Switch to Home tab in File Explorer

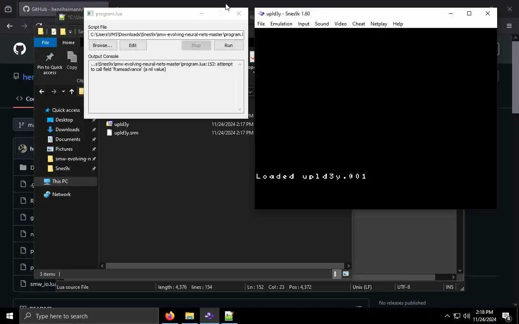coord(68,43)
